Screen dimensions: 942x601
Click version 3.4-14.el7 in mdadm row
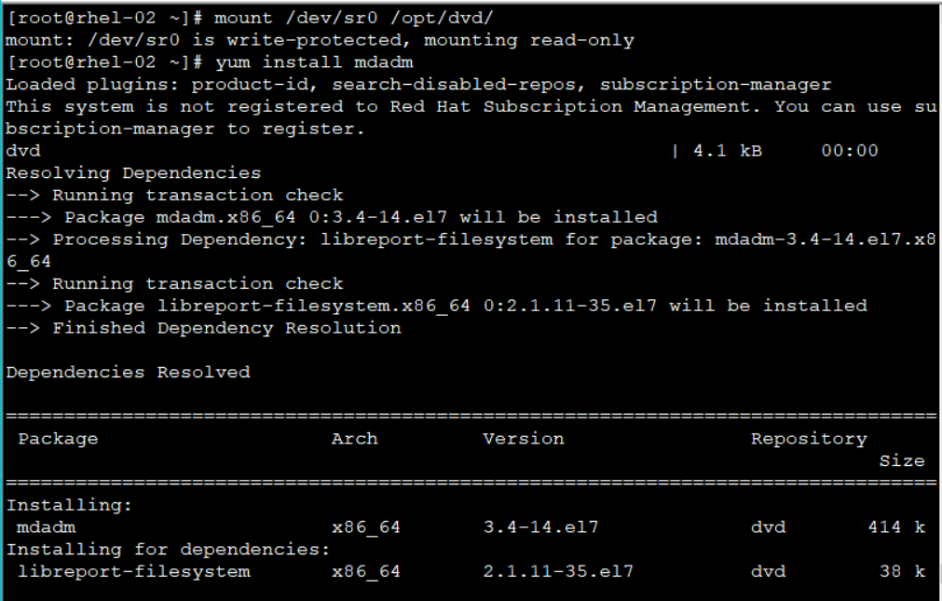[x=540, y=527]
